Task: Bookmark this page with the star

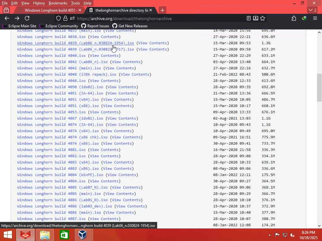Action: pyautogui.click(x=263, y=18)
